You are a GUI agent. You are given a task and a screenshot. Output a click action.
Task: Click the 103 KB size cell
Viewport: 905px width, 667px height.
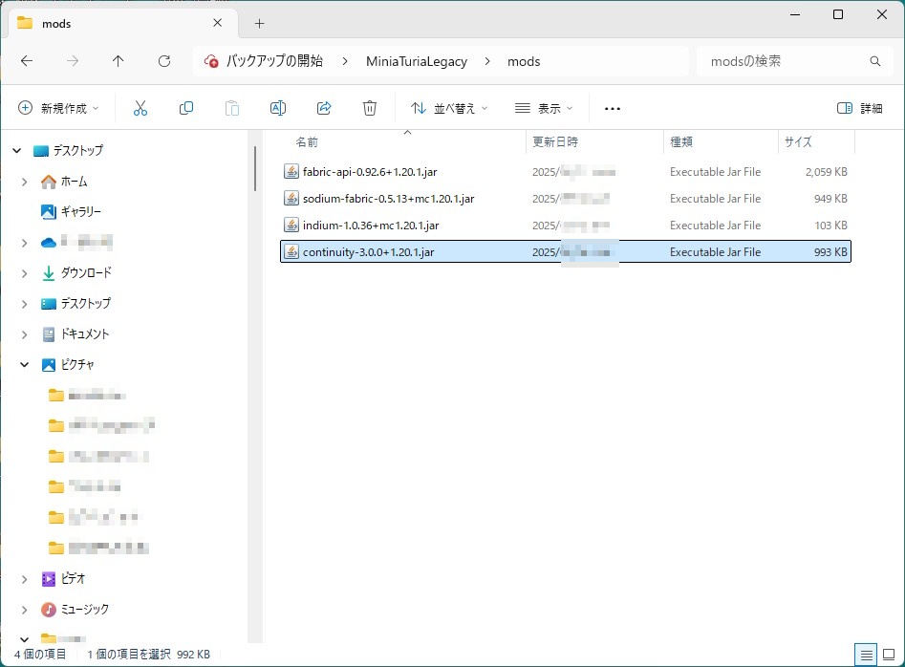click(x=830, y=225)
